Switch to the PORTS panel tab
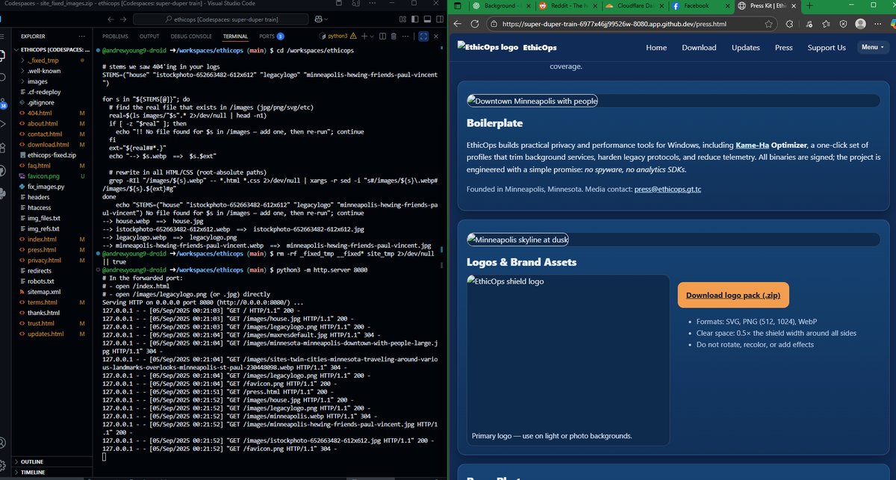Screen dimensions: 896x480 coord(270,36)
